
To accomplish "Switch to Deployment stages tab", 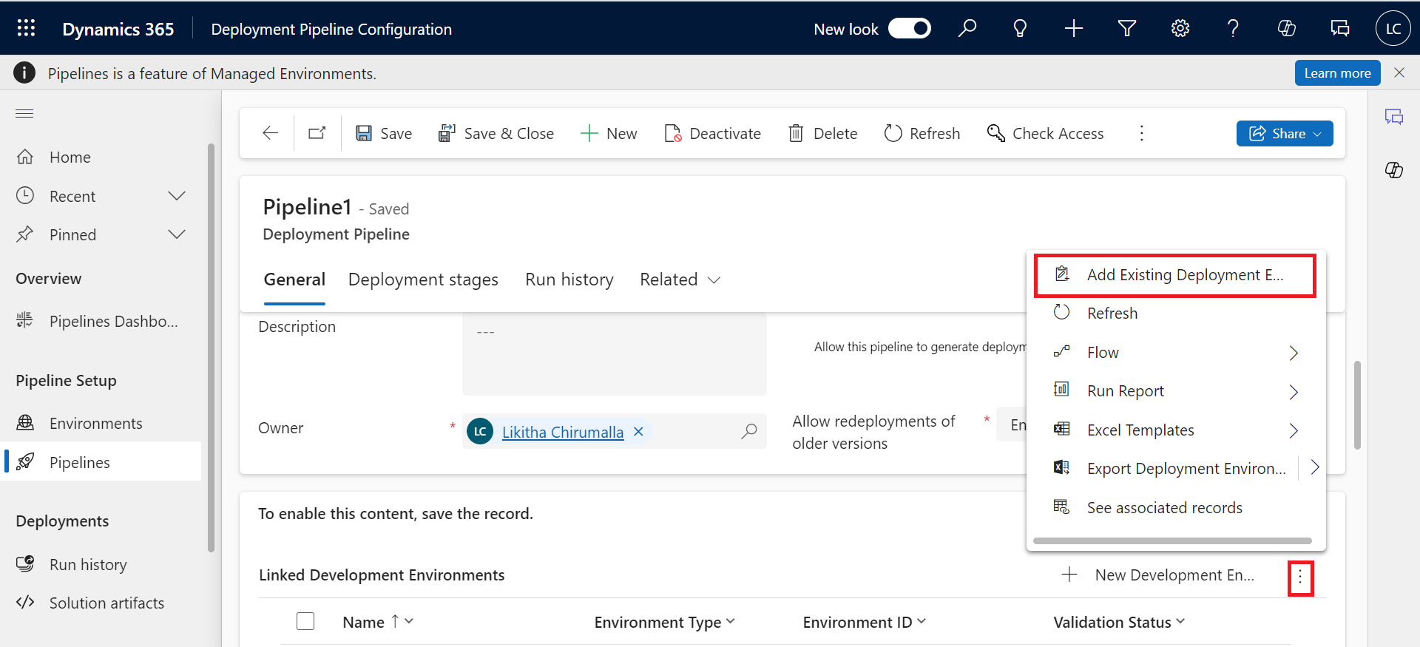I will click(x=423, y=280).
